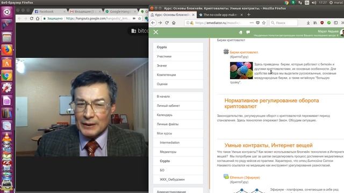Open the 'Участники' sidebar item

pos(178,56)
